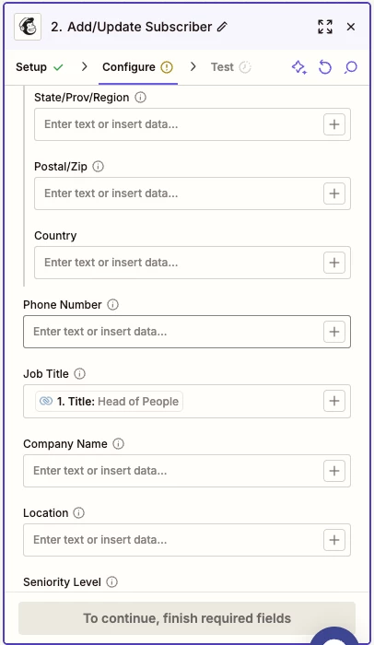Select the mapped Title: Head of People pill

(x=109, y=402)
